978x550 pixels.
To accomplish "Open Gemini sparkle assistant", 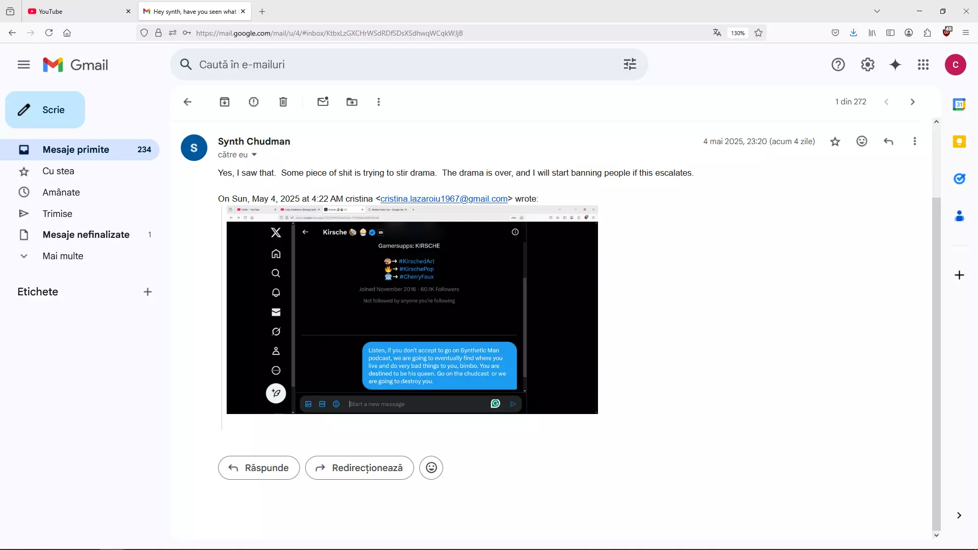I will point(895,65).
